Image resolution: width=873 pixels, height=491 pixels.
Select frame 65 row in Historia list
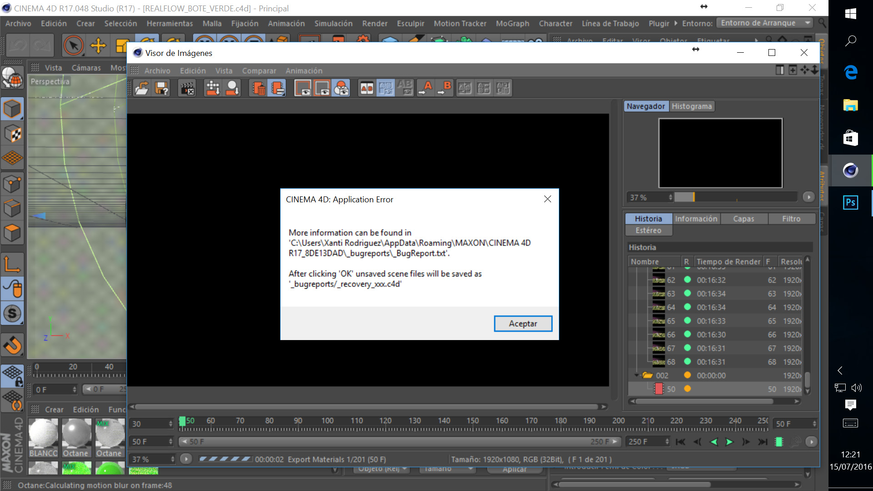[715, 321]
